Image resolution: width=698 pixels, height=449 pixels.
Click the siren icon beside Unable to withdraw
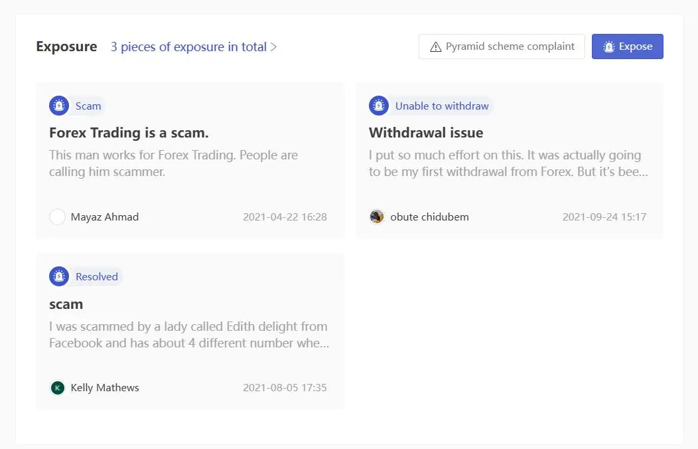click(379, 106)
